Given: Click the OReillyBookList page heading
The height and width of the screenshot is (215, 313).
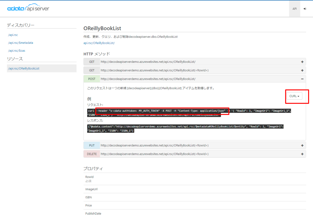Looking at the screenshot, I should [102, 28].
